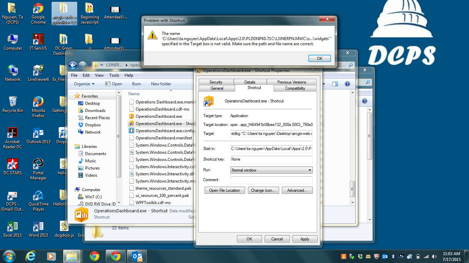
Task: Select the arcgis-web-appbuilder-1.1 desktop folder
Action: 64,14
